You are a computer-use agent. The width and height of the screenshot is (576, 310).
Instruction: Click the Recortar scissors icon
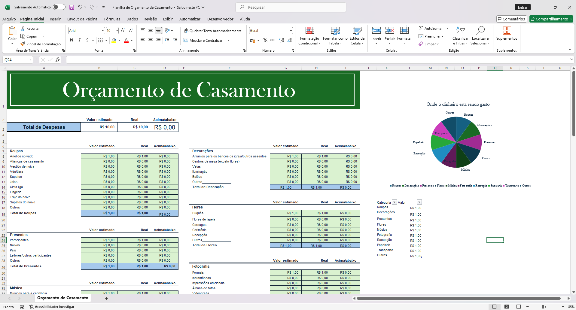[23, 28]
